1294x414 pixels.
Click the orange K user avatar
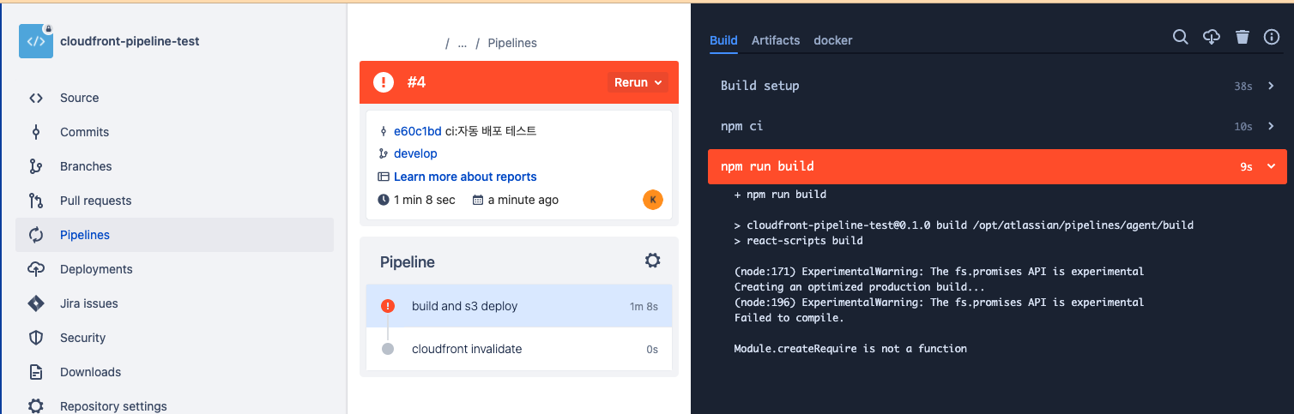tap(653, 200)
